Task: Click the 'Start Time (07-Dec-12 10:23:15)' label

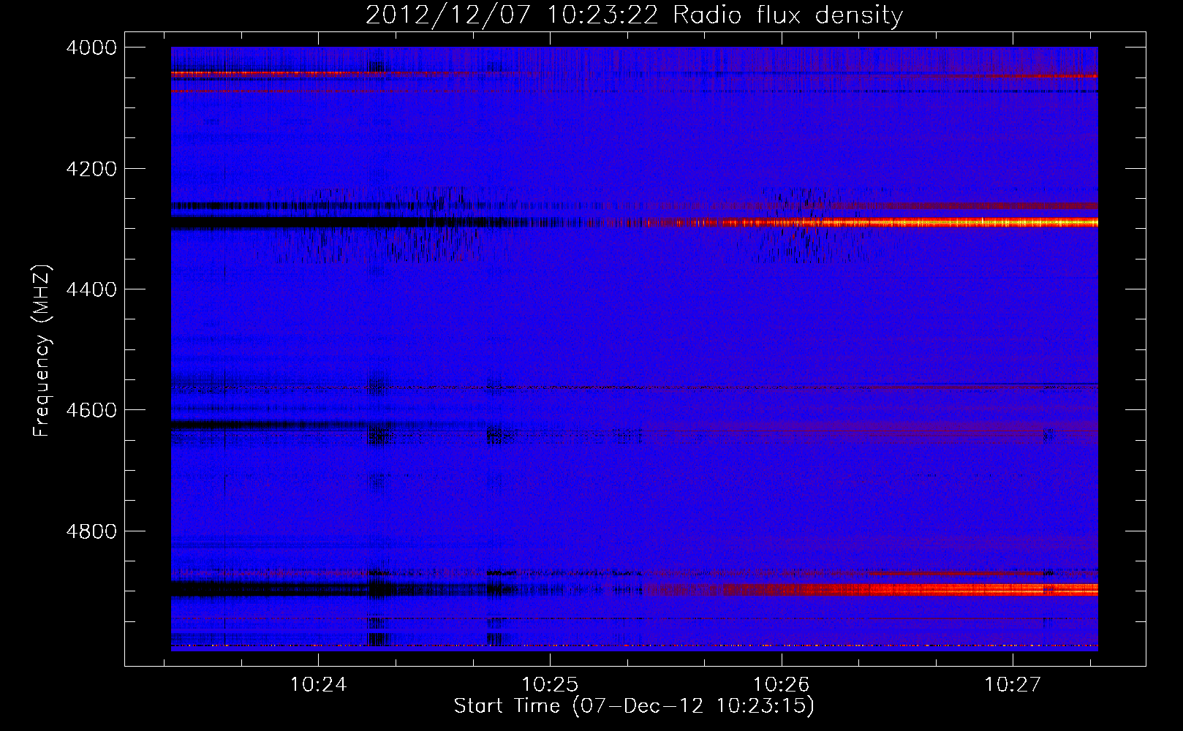Action: point(634,707)
